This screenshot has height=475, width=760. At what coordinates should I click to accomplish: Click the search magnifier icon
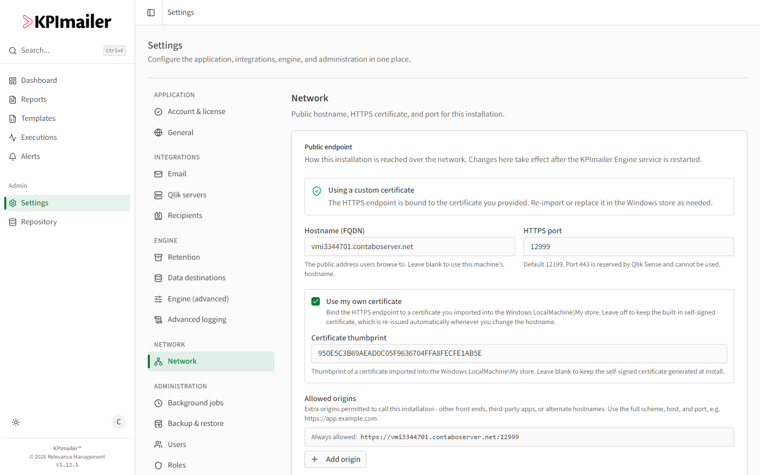click(13, 51)
